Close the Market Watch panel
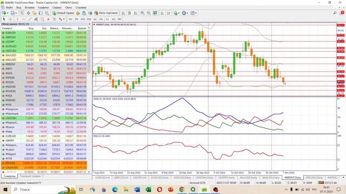The image size is (346, 194). click(89, 24)
